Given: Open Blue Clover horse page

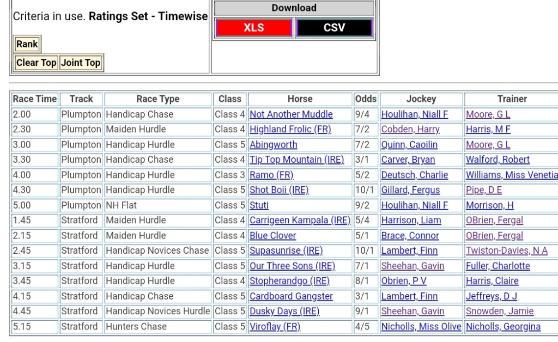Looking at the screenshot, I should pyautogui.click(x=272, y=236).
